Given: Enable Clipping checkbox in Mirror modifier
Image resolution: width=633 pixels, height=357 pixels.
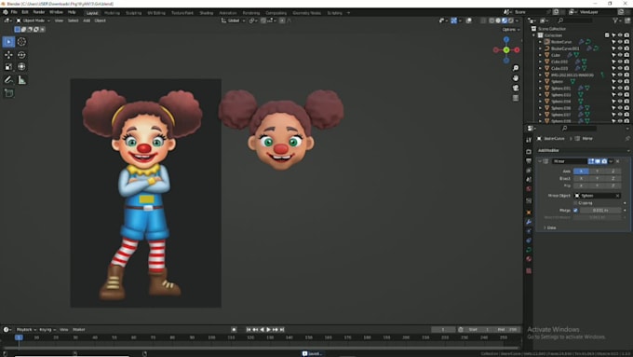Looking at the screenshot, I should (x=575, y=203).
